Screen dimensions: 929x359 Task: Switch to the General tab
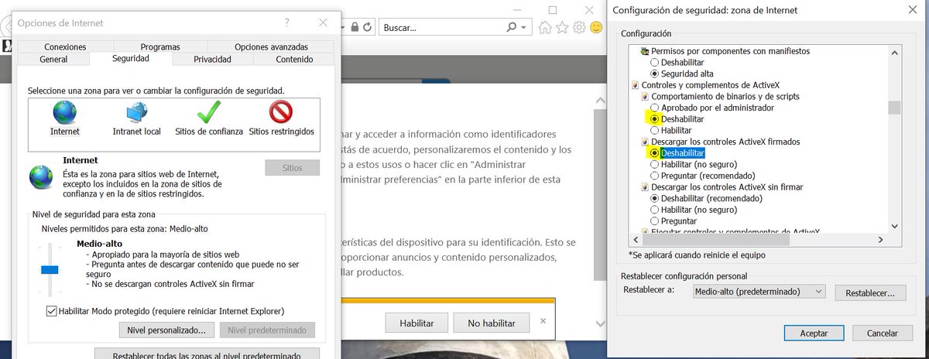(53, 60)
